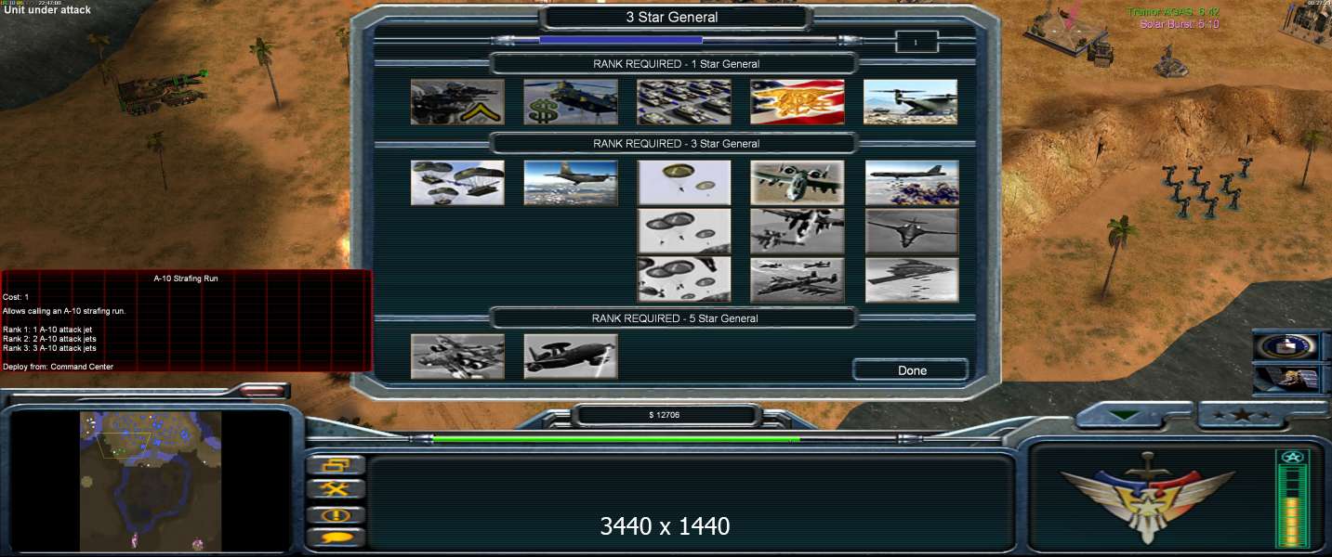Click "Deploy from: Command Center" tooltip text

58,367
